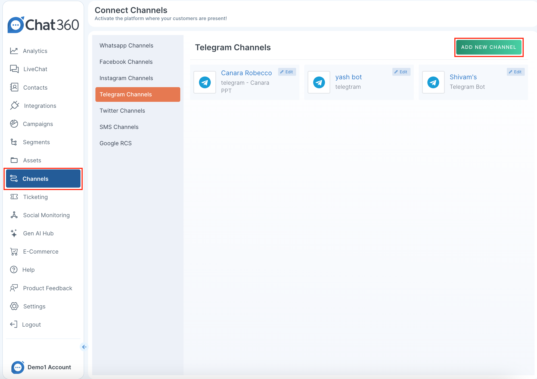Open the yash bot channel link
Viewport: 537px width, 379px height.
click(349, 77)
